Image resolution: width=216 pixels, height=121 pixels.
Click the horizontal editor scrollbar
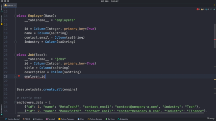(110, 113)
